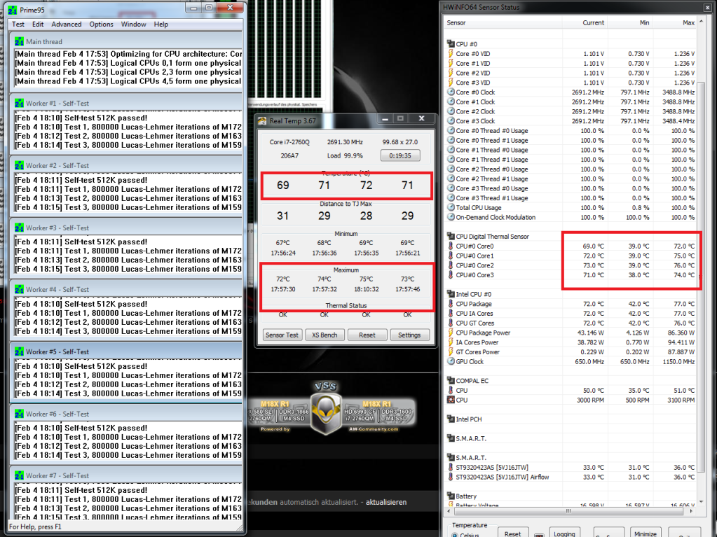The width and height of the screenshot is (717, 537).
Task: Open the Advanced menu in Prime95
Action: click(x=67, y=24)
